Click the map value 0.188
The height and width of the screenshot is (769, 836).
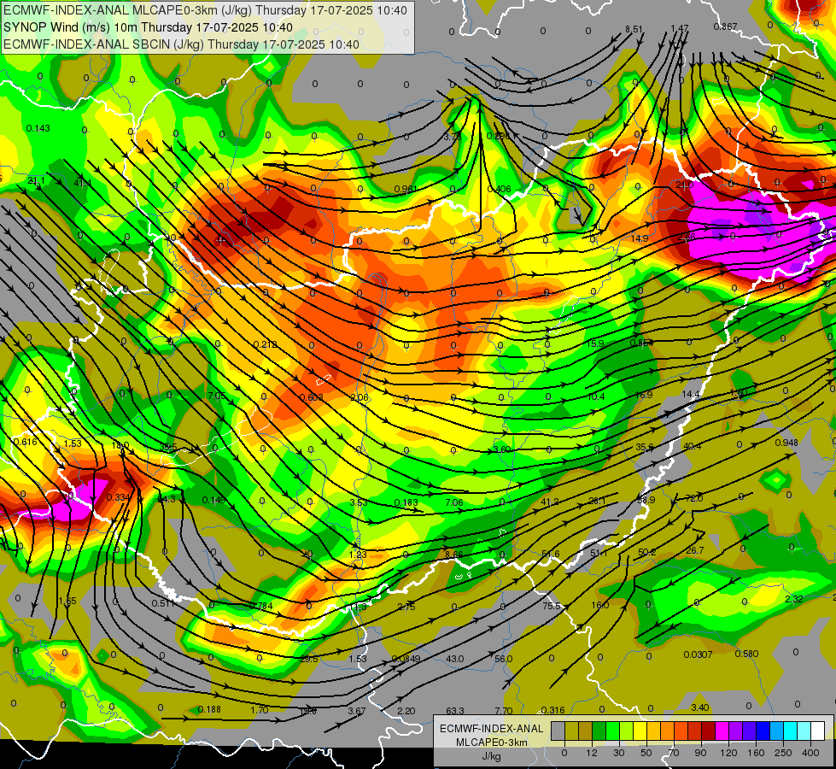[209, 709]
